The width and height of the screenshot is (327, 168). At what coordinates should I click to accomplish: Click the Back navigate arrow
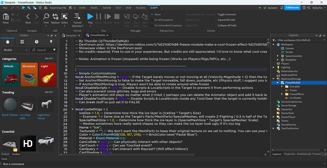point(28,17)
